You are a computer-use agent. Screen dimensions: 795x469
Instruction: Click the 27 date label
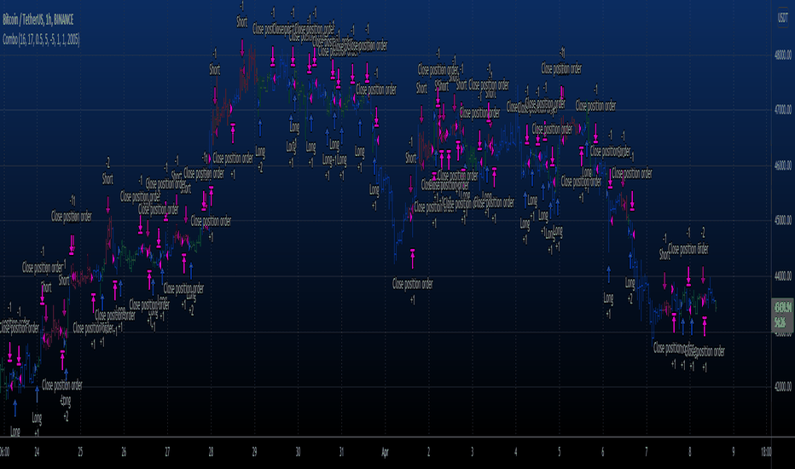[167, 452]
